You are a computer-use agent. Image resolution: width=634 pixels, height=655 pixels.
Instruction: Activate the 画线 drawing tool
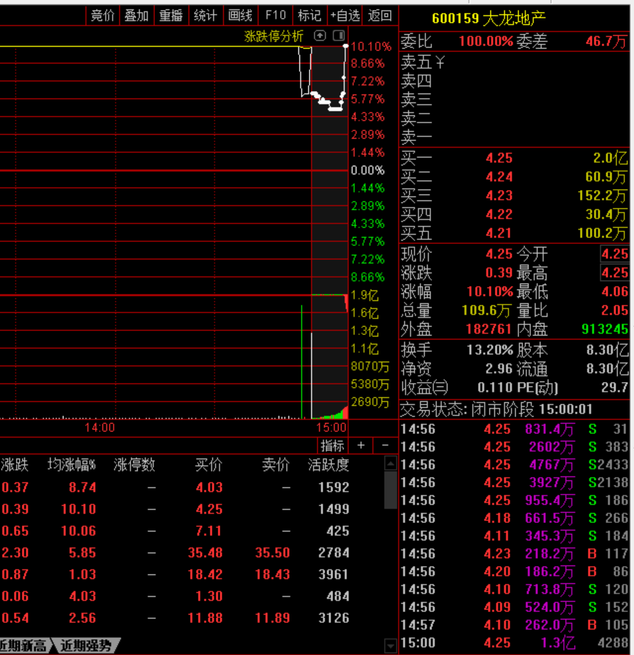pos(240,15)
